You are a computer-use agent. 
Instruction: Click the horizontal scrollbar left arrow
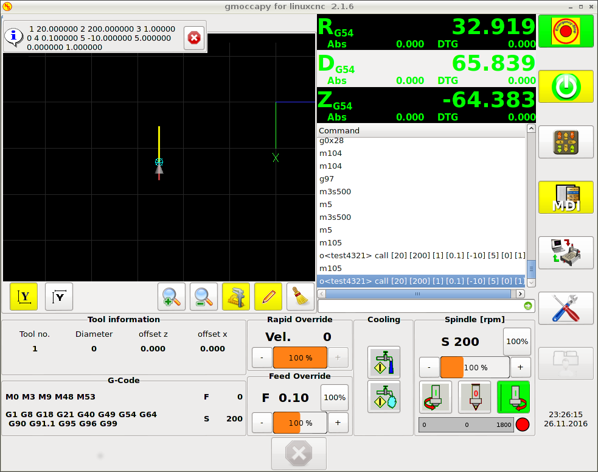coord(321,294)
